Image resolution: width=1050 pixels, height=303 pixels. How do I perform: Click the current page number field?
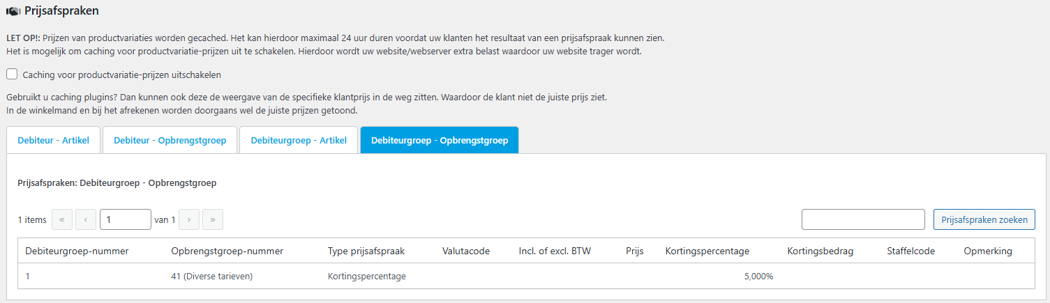pyautogui.click(x=126, y=219)
